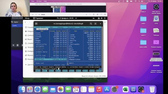Select netlify.toml file in left panel
Viewport: 168px width, 94px height.
pyautogui.click(x=51, y=56)
